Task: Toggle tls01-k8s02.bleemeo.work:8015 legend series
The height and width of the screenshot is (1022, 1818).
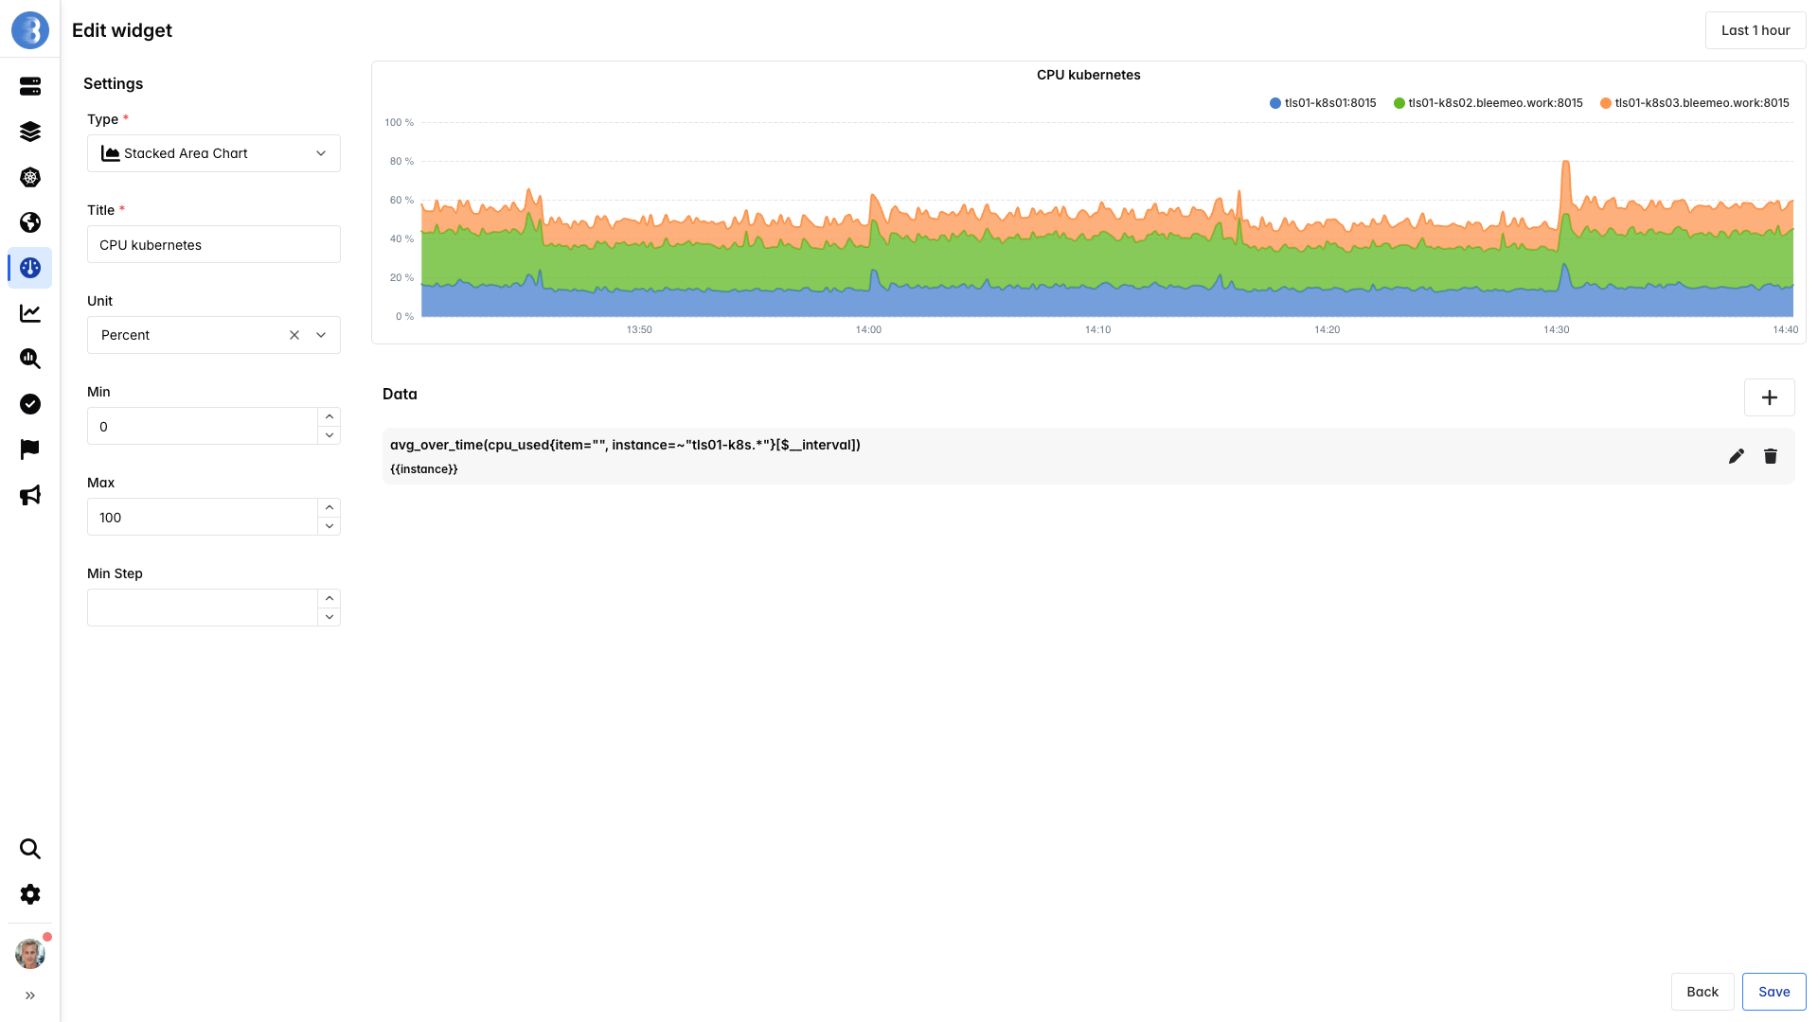Action: point(1488,103)
